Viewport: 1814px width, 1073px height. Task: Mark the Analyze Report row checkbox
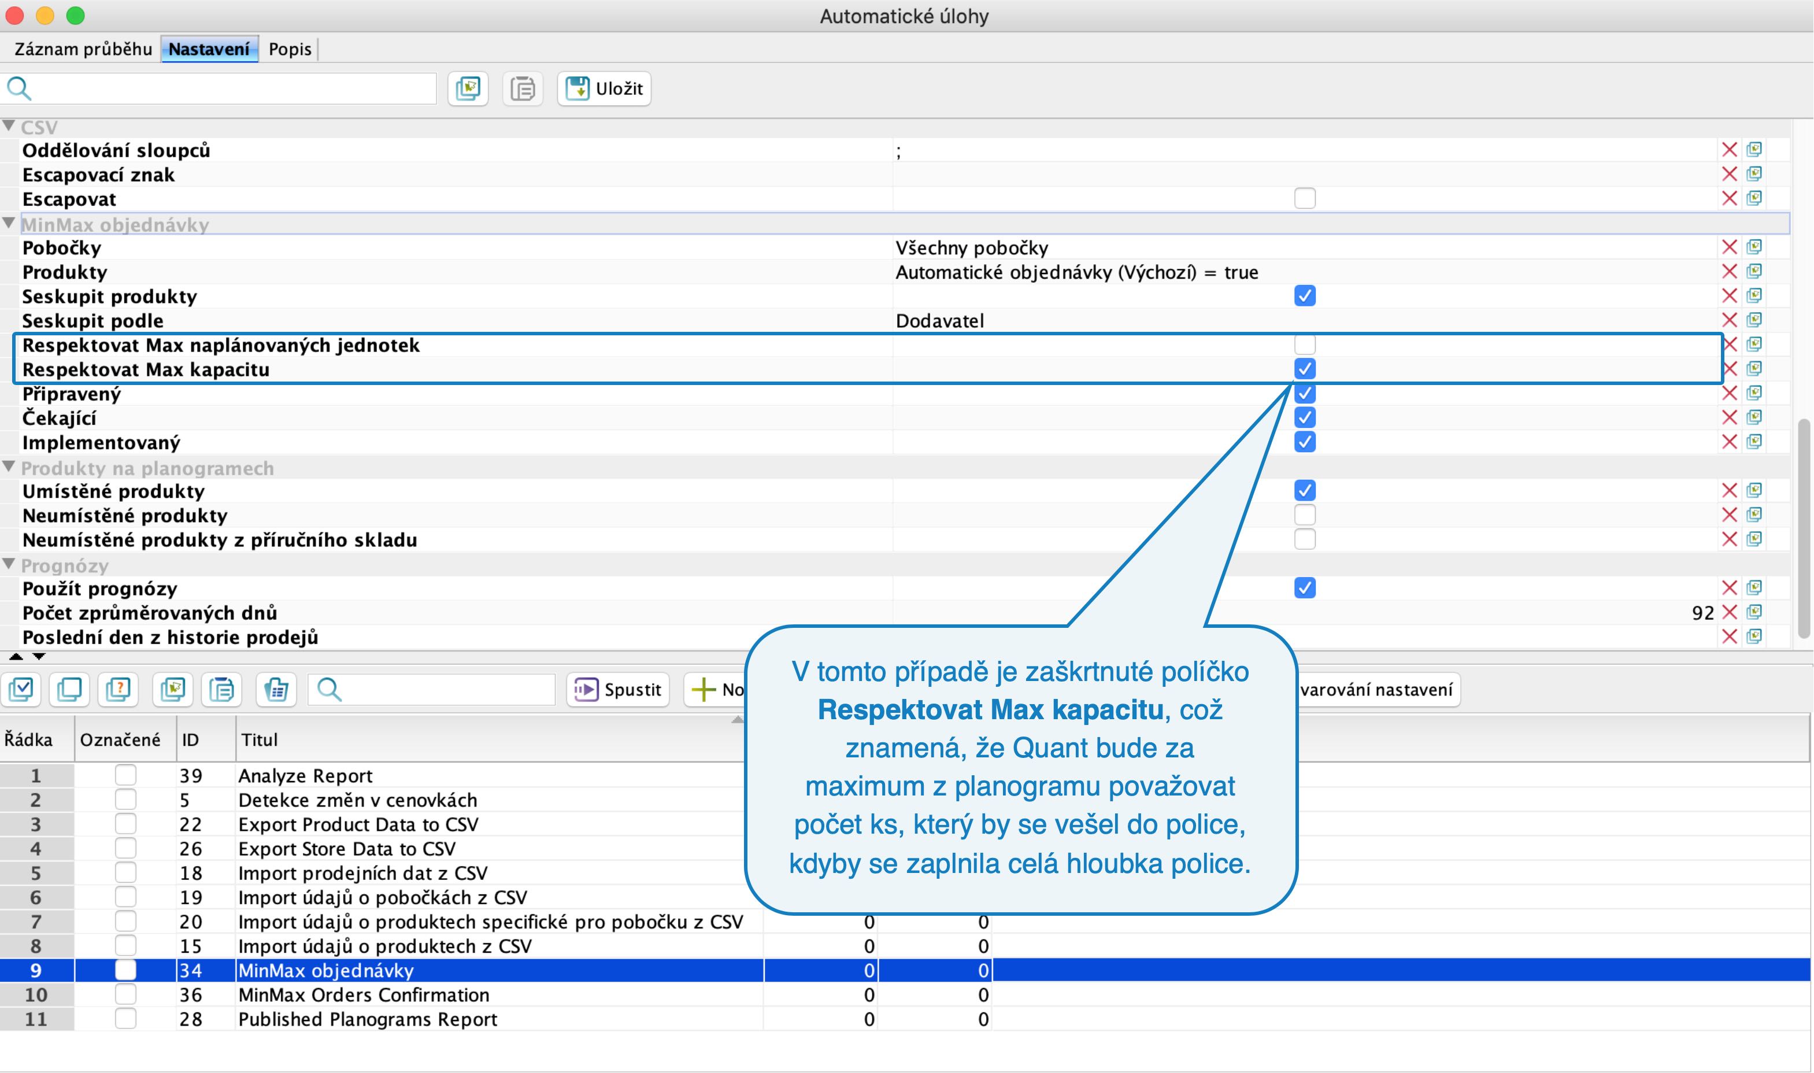pos(126,775)
